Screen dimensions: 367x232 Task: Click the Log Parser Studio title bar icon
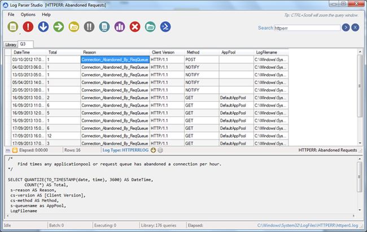(5, 5)
